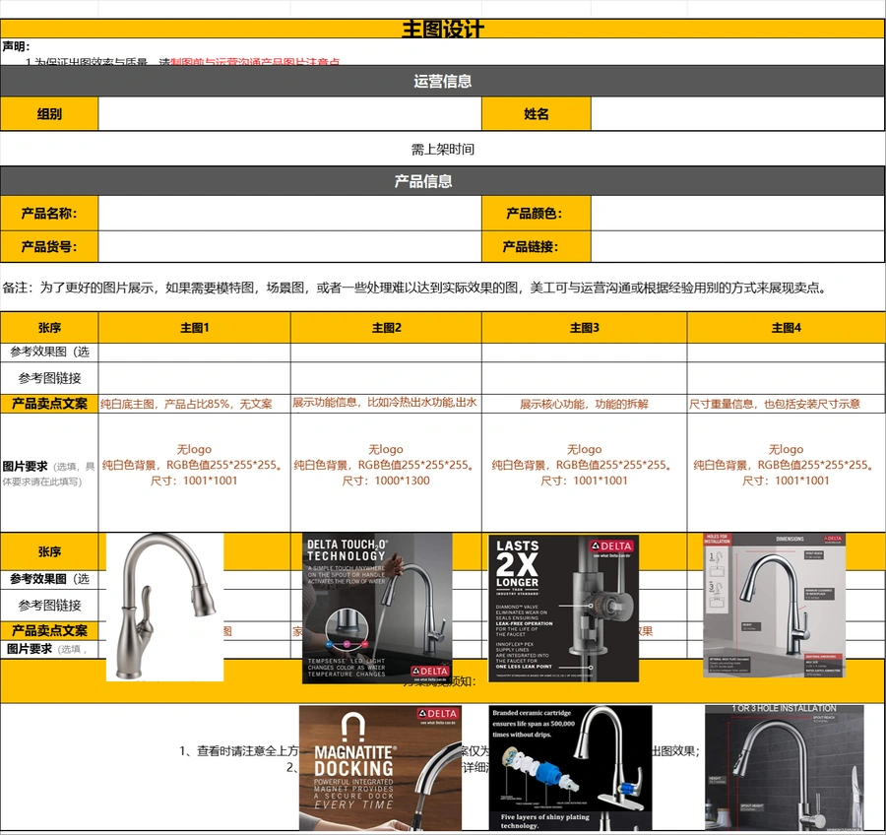
Task: Select the 主图设计 title cell
Action: point(442,29)
